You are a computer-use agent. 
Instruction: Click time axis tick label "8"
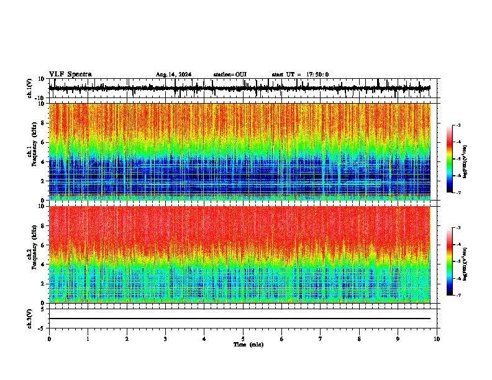click(x=359, y=339)
